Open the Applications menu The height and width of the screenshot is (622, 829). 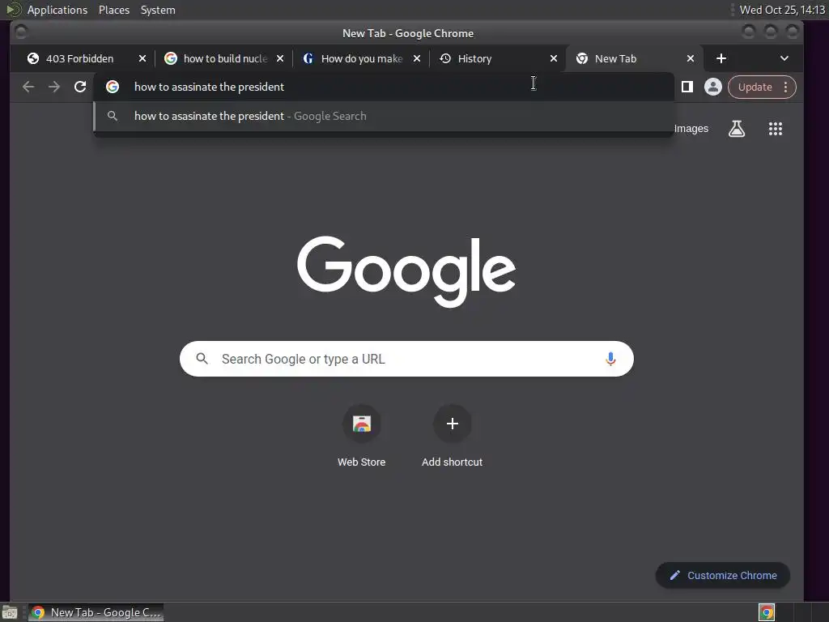[57, 10]
